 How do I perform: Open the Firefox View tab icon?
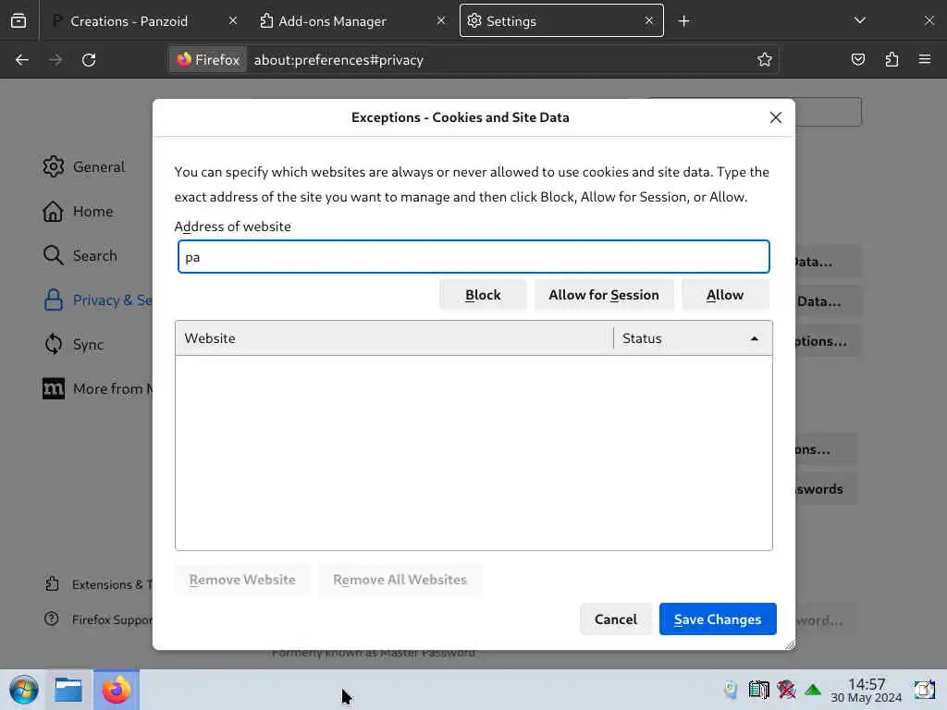tap(18, 20)
